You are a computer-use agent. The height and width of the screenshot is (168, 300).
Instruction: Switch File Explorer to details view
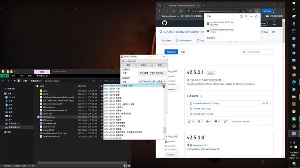pos(125,166)
